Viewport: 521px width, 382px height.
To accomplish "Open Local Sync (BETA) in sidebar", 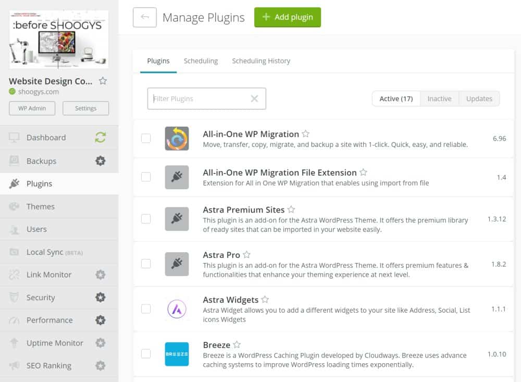I will [59, 252].
